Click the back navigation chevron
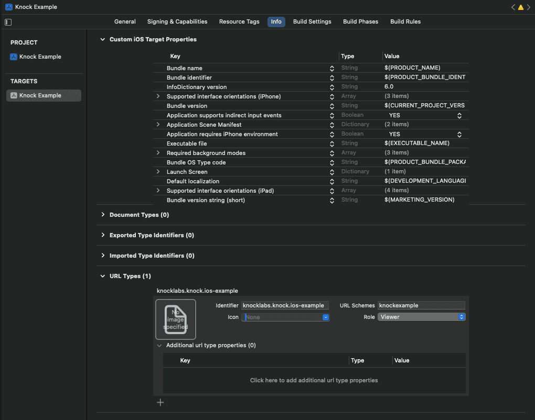This screenshot has height=420, width=535. click(x=512, y=7)
